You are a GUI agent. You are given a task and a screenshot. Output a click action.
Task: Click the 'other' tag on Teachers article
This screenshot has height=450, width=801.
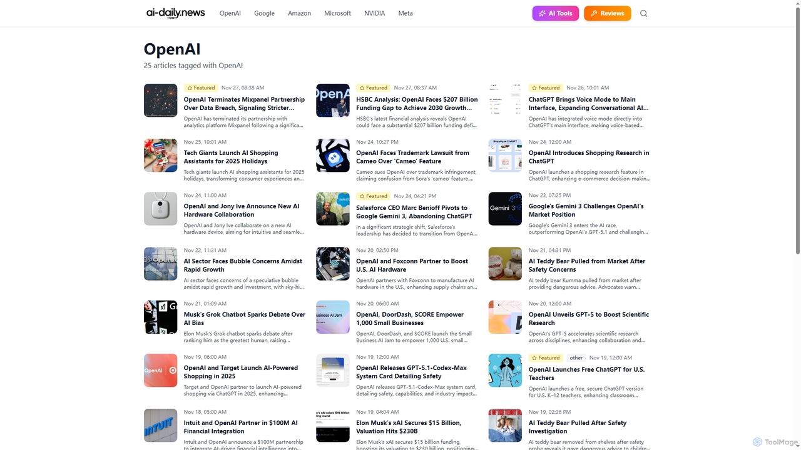pos(576,358)
